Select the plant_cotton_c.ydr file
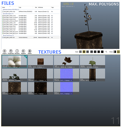The height and width of the screenshot is (129, 129). (31, 23)
